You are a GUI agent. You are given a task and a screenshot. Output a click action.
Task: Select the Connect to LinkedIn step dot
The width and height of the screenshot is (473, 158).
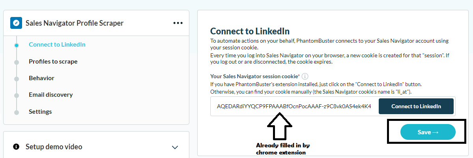point(17,45)
